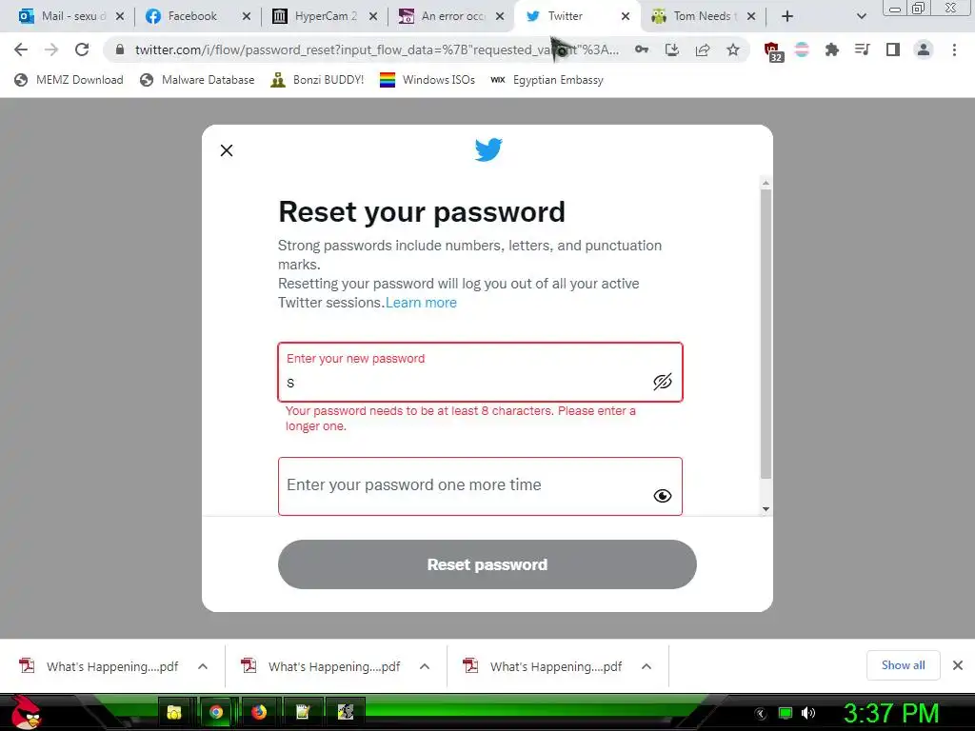The height and width of the screenshot is (731, 975).
Task: Bookmark this page with the star icon
Action: 733,49
